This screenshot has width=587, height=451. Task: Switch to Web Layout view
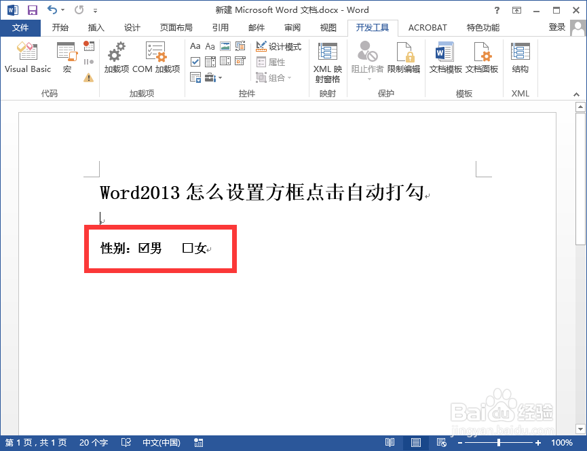441,443
